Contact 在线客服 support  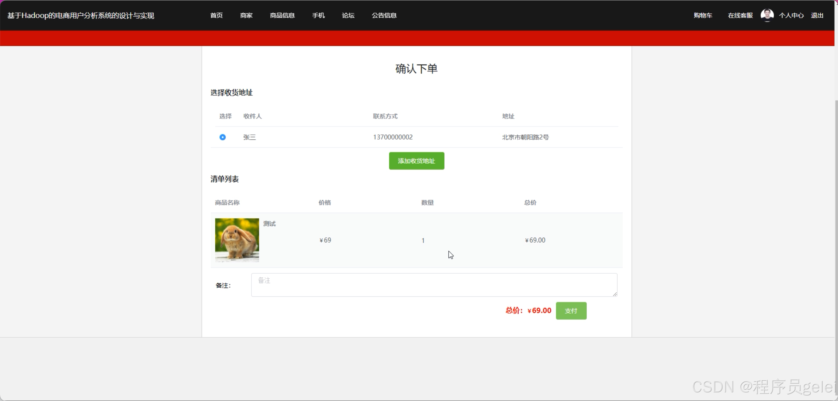click(740, 15)
